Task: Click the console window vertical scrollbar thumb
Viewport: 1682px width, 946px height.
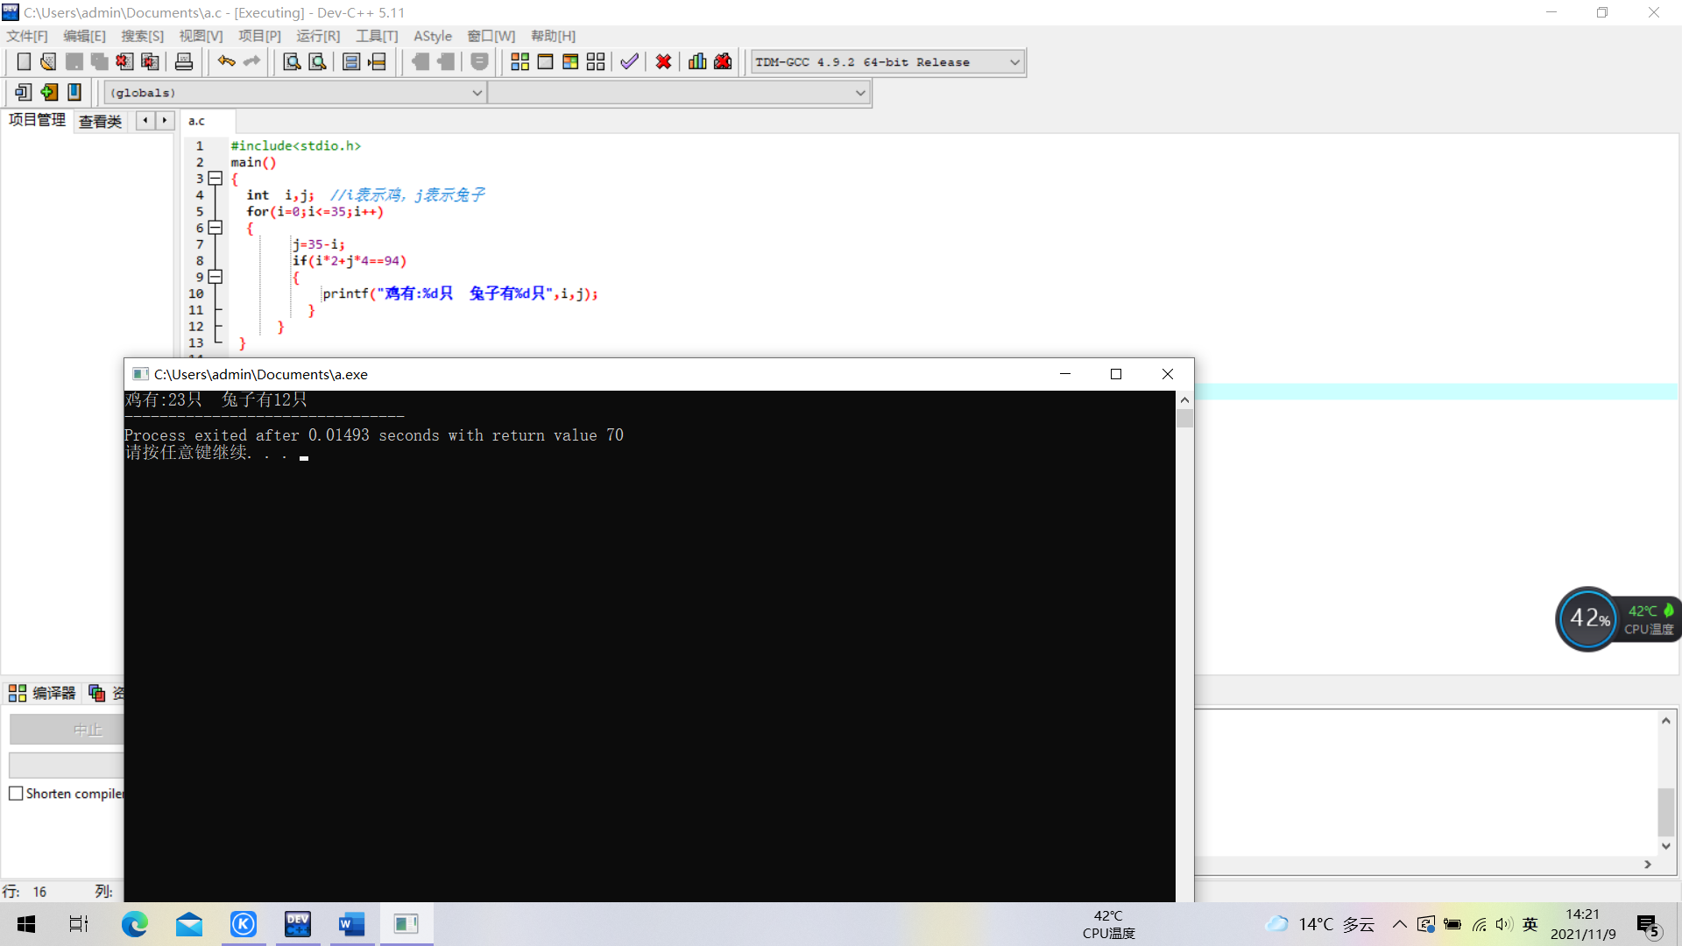Action: tap(1184, 419)
